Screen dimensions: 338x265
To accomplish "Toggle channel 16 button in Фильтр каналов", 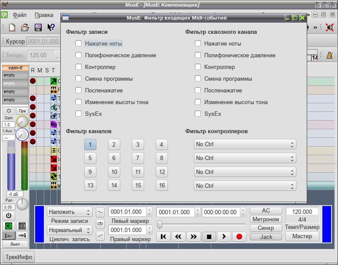I will pyautogui.click(x=162, y=185).
